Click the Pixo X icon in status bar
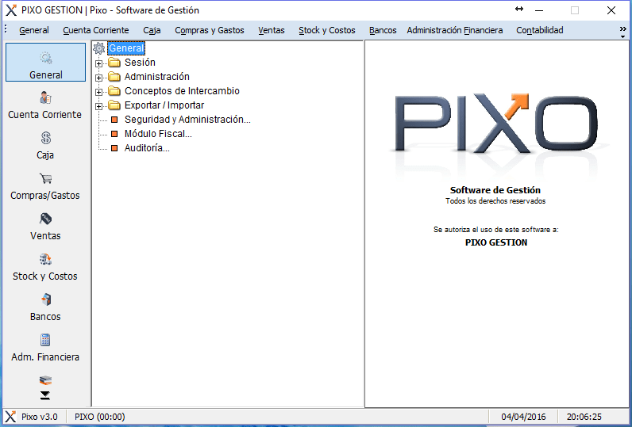Screen dimensions: 632x427 pos(11,417)
